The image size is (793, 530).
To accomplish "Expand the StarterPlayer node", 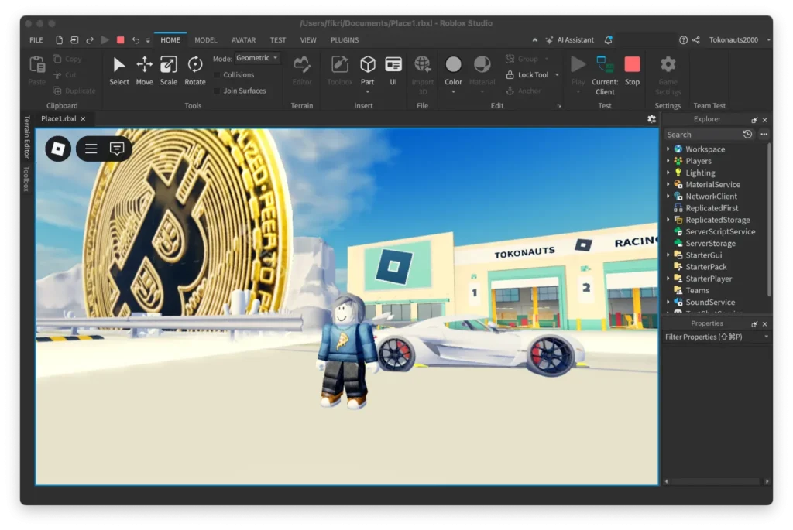I will [x=668, y=279].
